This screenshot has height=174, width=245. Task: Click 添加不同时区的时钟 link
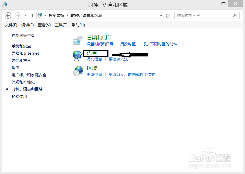(x=160, y=44)
